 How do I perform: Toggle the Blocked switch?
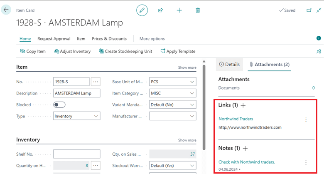tap(59, 105)
